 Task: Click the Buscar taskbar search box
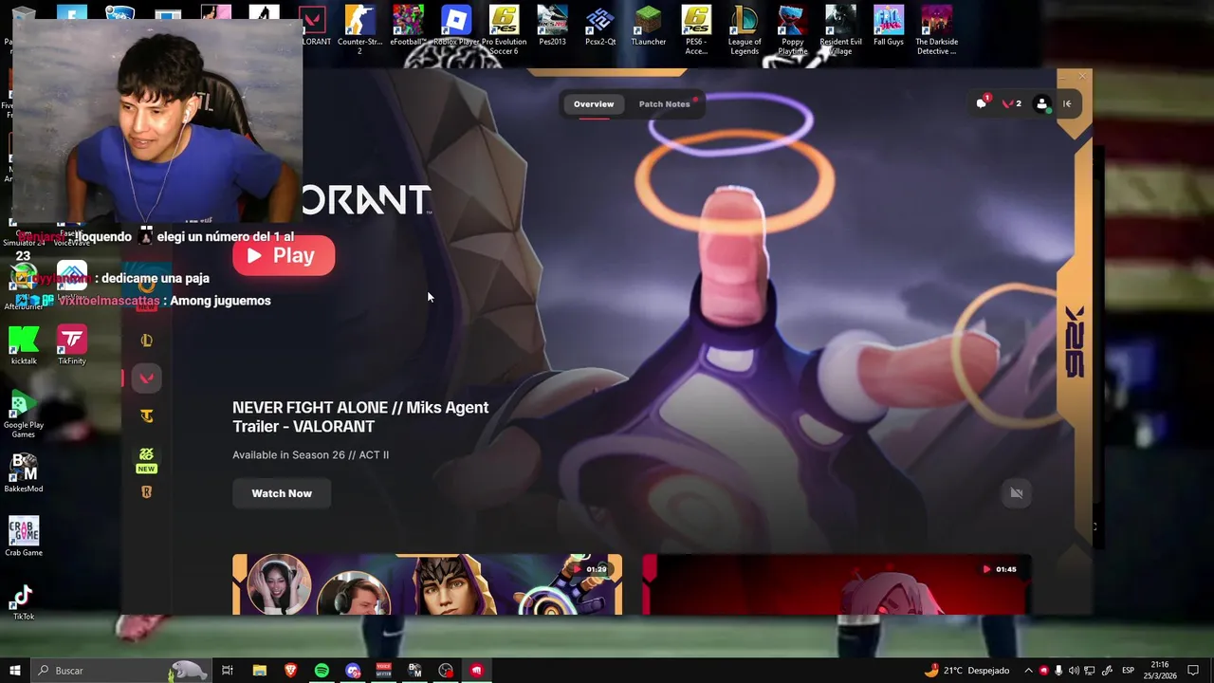point(122,671)
